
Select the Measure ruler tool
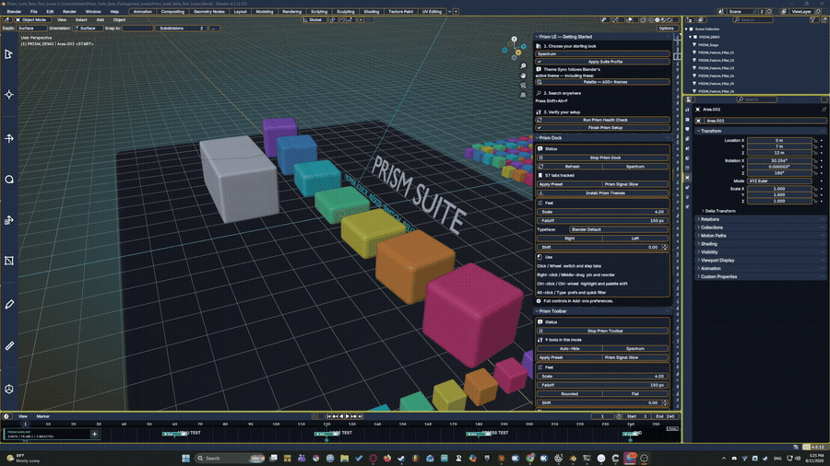9,346
